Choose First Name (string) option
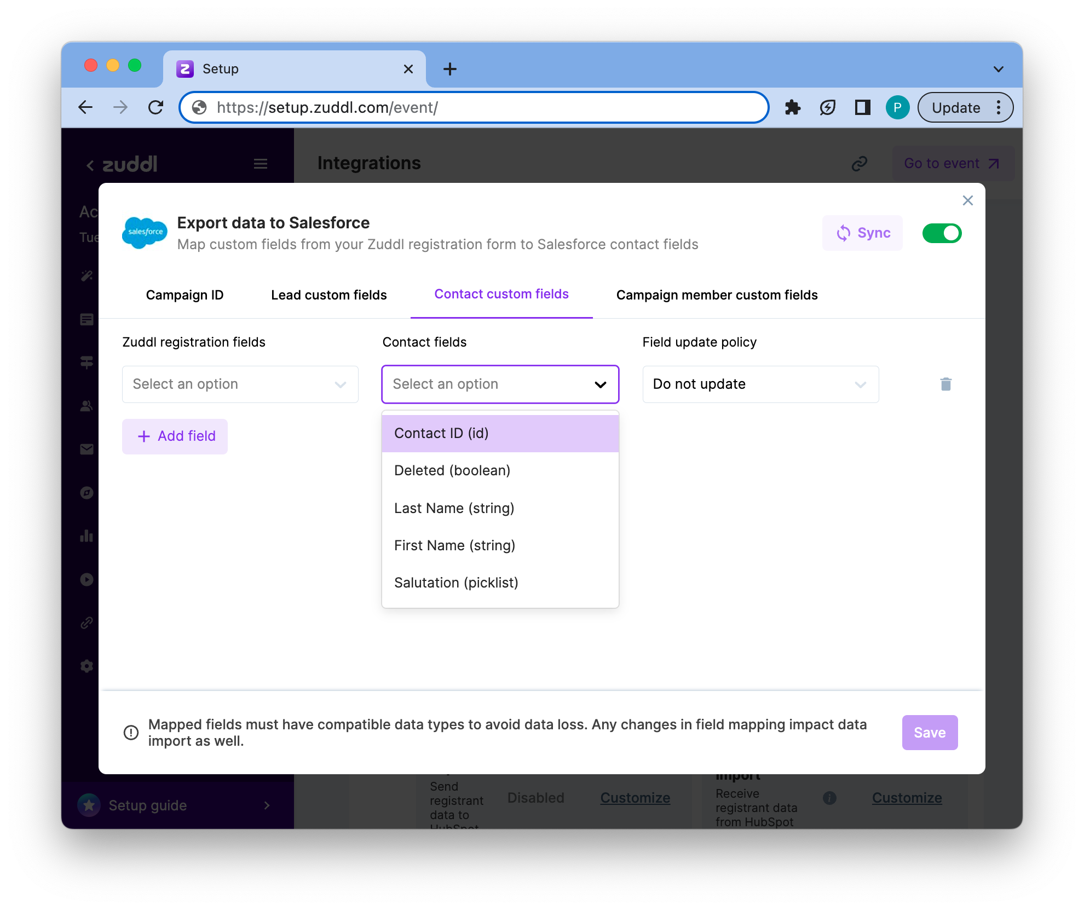Screen dimensions: 1084x910 (500, 546)
